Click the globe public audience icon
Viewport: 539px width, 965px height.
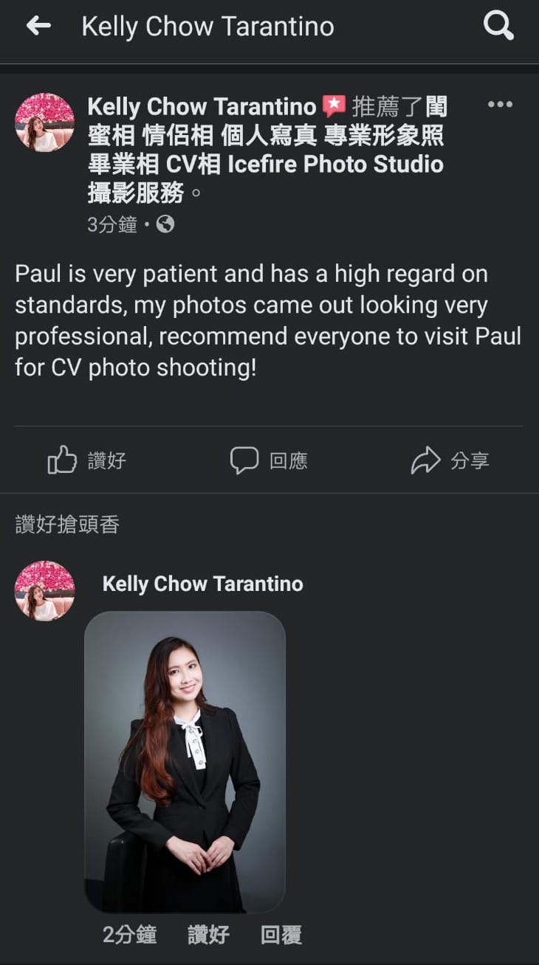165,224
